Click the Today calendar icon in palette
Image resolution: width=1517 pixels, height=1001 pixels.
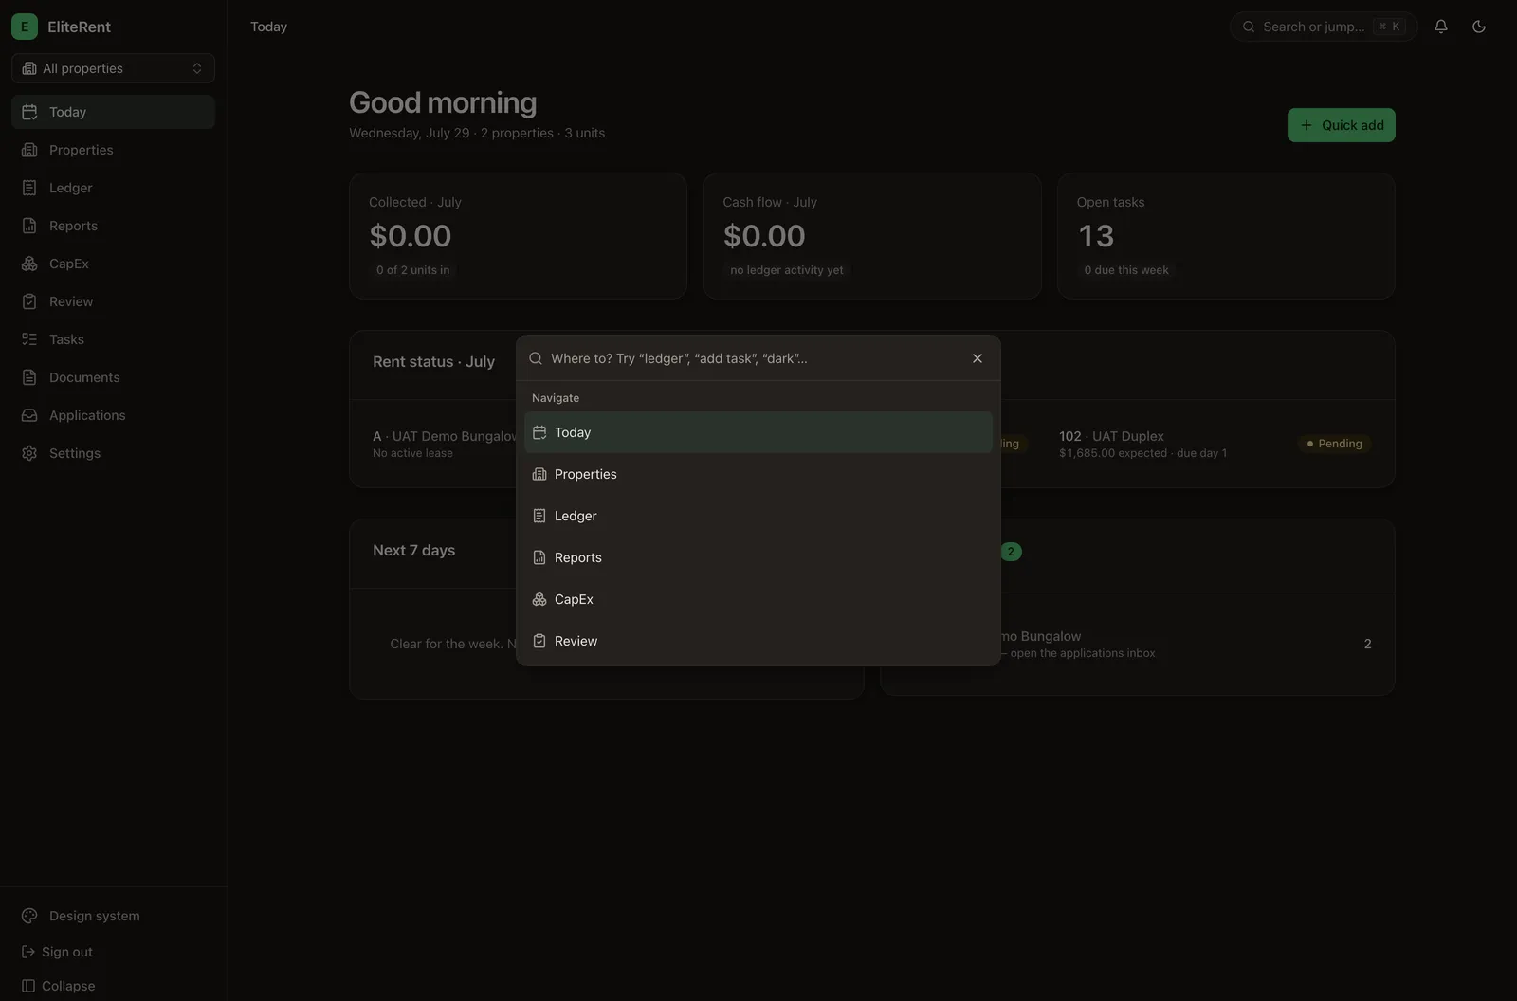point(539,432)
